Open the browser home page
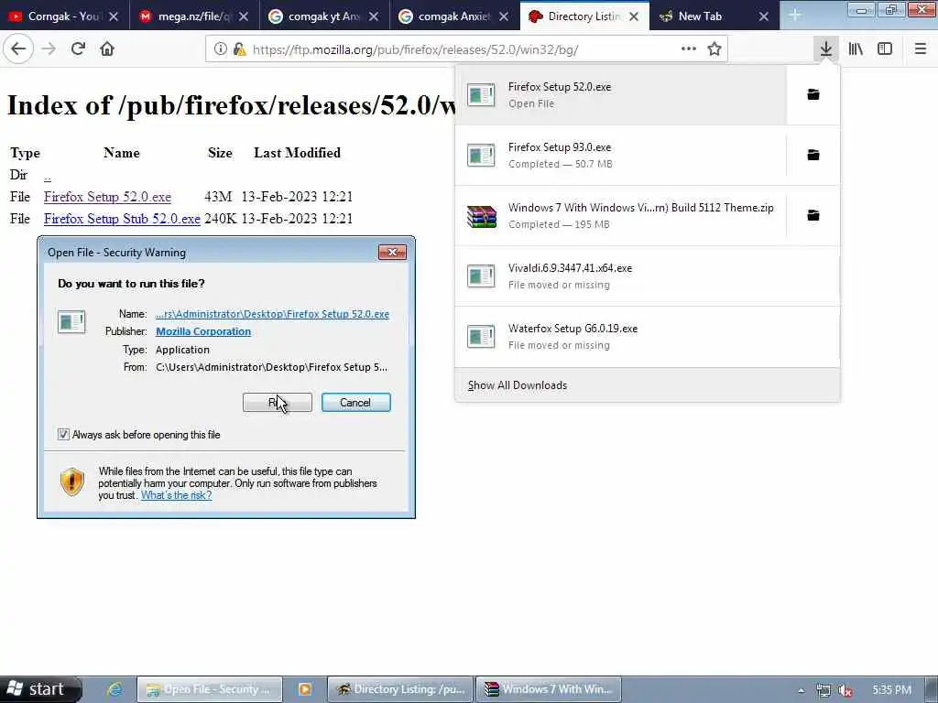938x703 pixels. pos(107,49)
